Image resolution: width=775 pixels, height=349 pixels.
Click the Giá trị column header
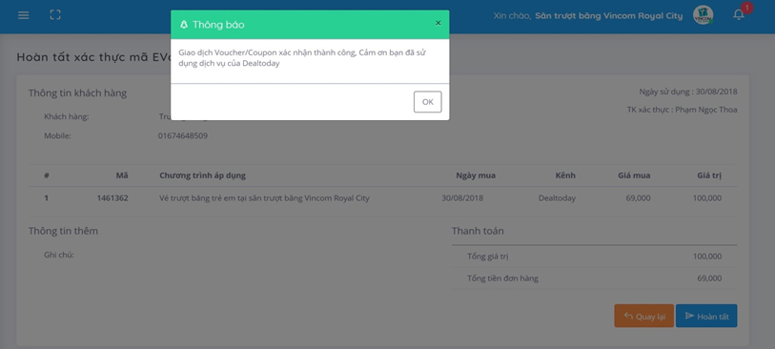click(x=709, y=175)
